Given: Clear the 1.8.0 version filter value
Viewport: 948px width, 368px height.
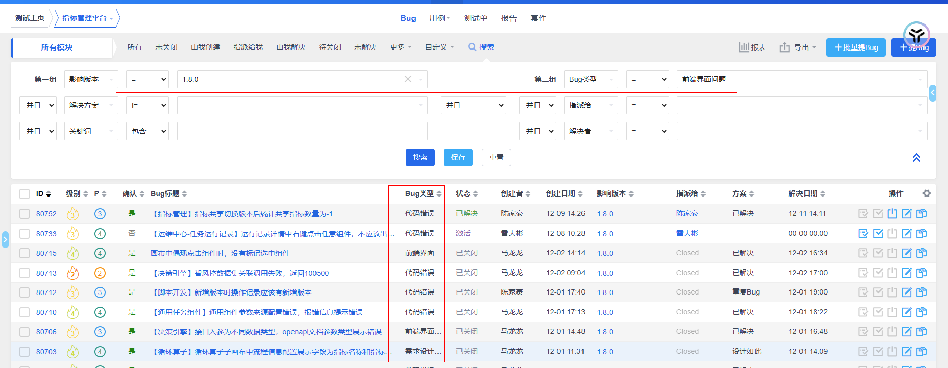Looking at the screenshot, I should pos(408,79).
